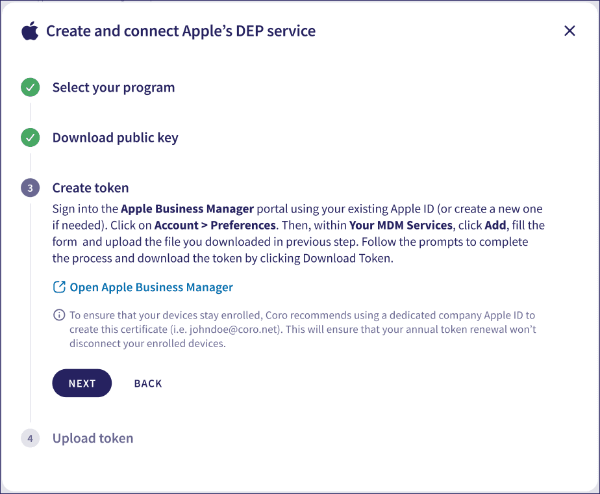Viewport: 600px width, 494px height.
Task: Click the NEXT button
Action: (x=82, y=383)
